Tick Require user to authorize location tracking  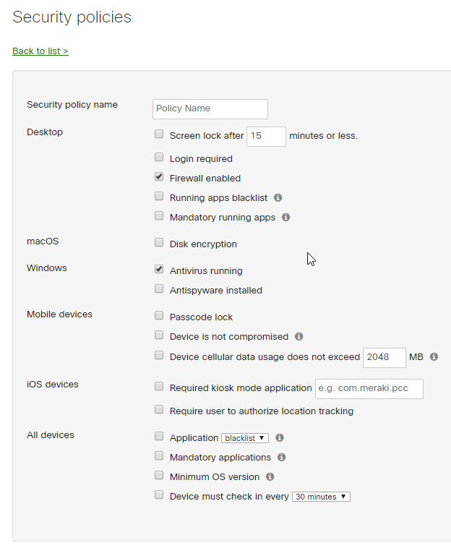(159, 409)
